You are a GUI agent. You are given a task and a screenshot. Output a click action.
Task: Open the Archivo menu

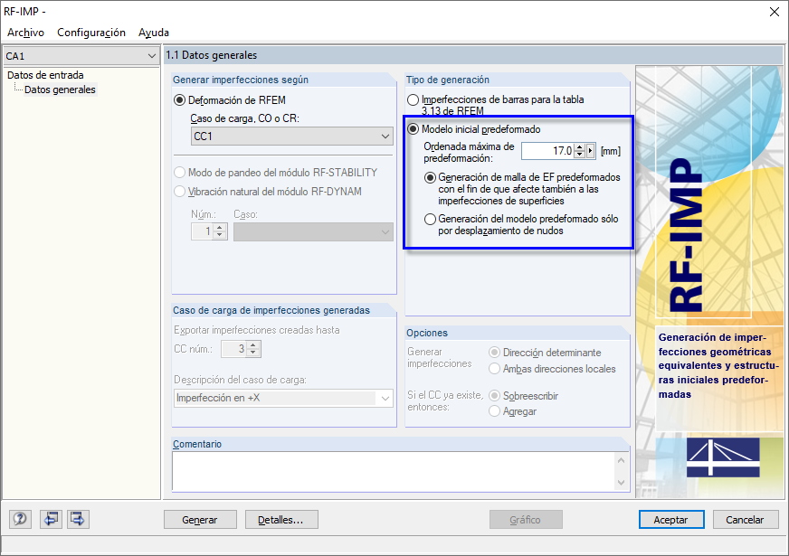[x=24, y=32]
